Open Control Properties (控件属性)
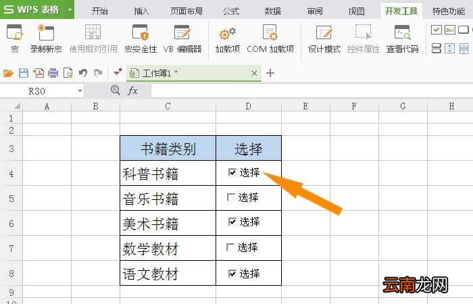The image size is (473, 304). click(x=364, y=39)
